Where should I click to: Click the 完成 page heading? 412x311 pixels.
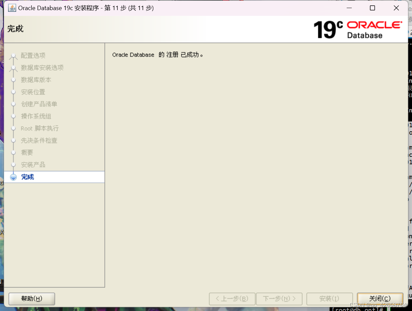[15, 29]
